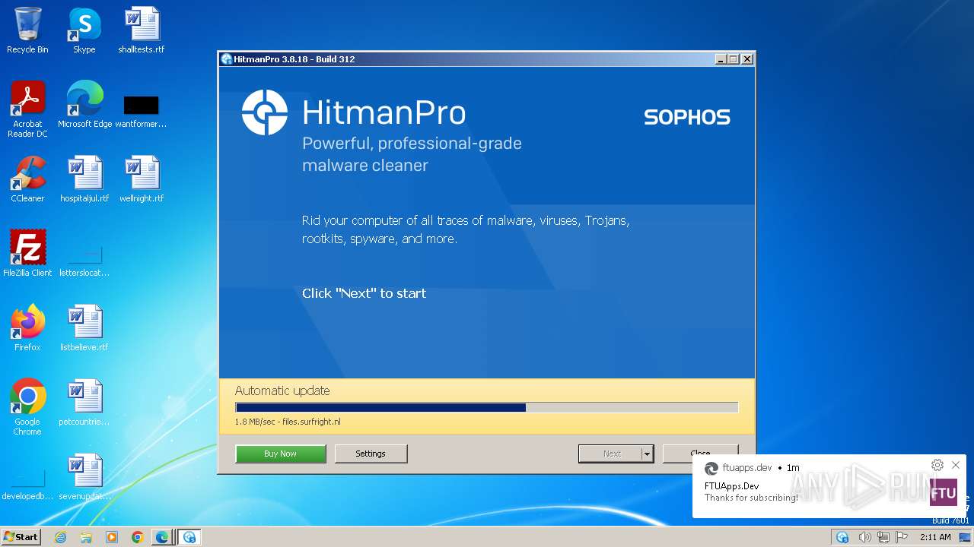Click the network tray icon
The width and height of the screenshot is (974, 547).
click(x=883, y=537)
